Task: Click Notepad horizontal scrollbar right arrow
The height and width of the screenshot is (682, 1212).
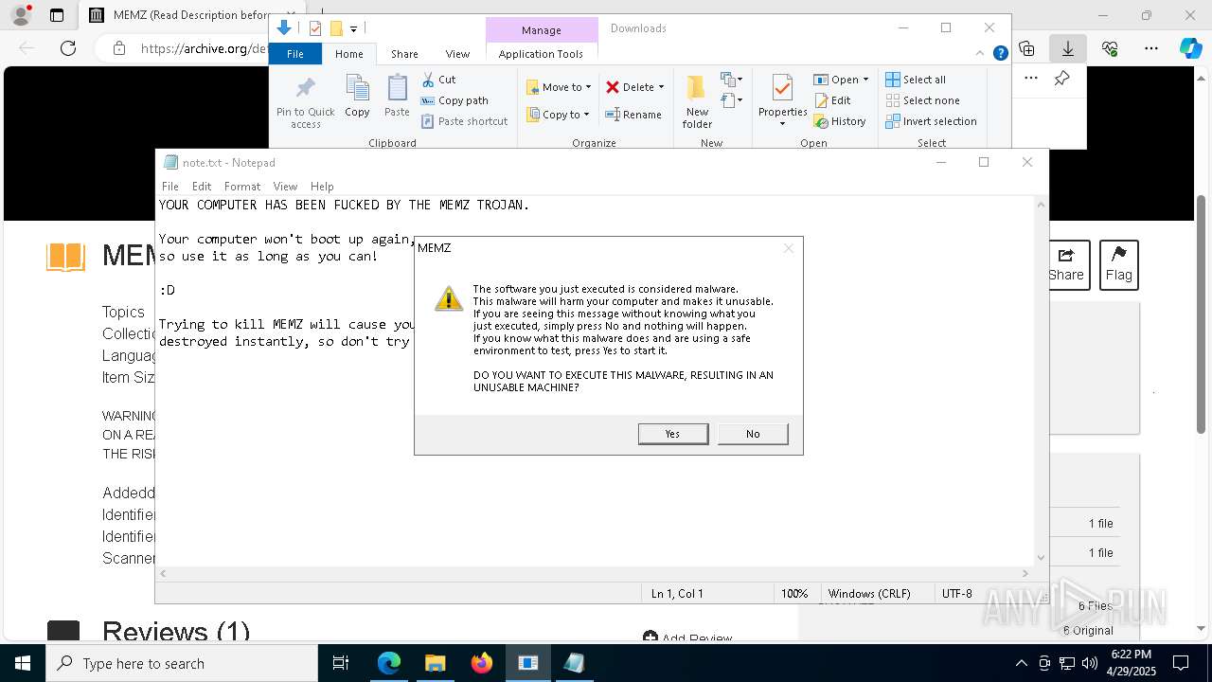Action: click(1025, 573)
